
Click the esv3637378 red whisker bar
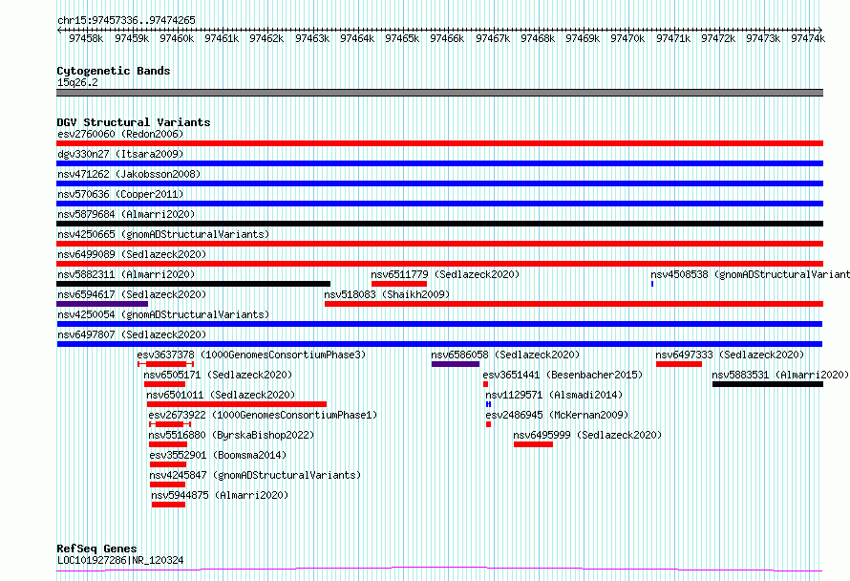tap(166, 364)
